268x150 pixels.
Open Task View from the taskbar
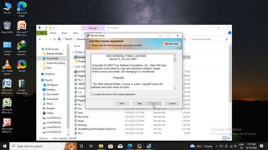point(91,146)
